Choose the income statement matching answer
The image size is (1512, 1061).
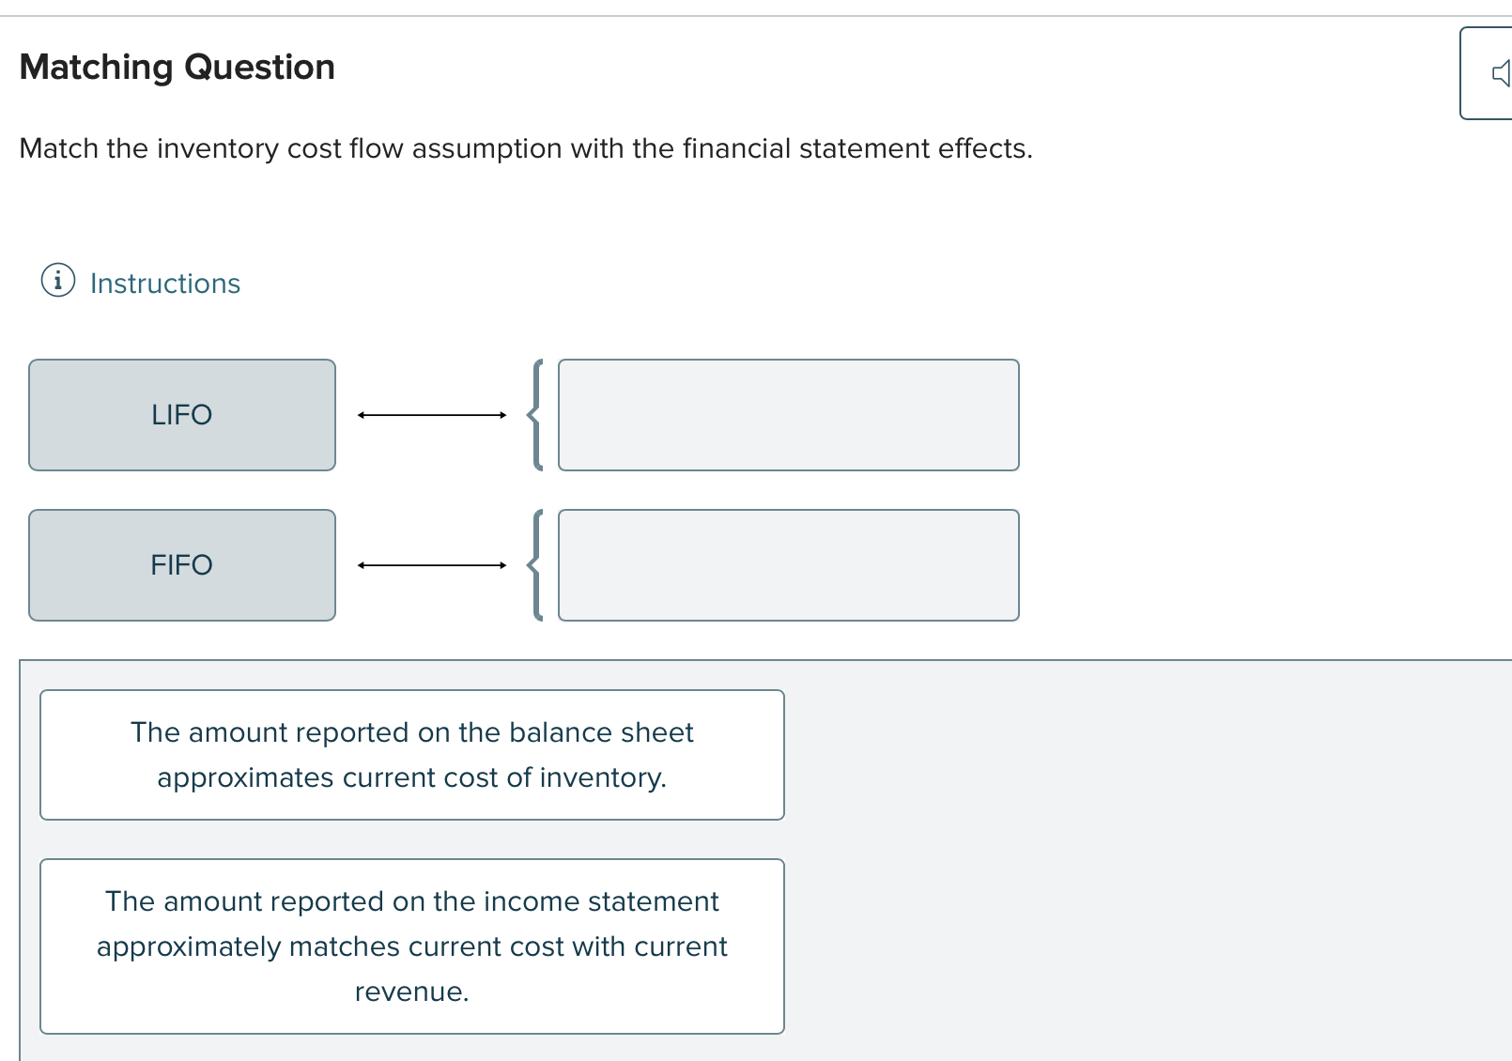tap(412, 946)
